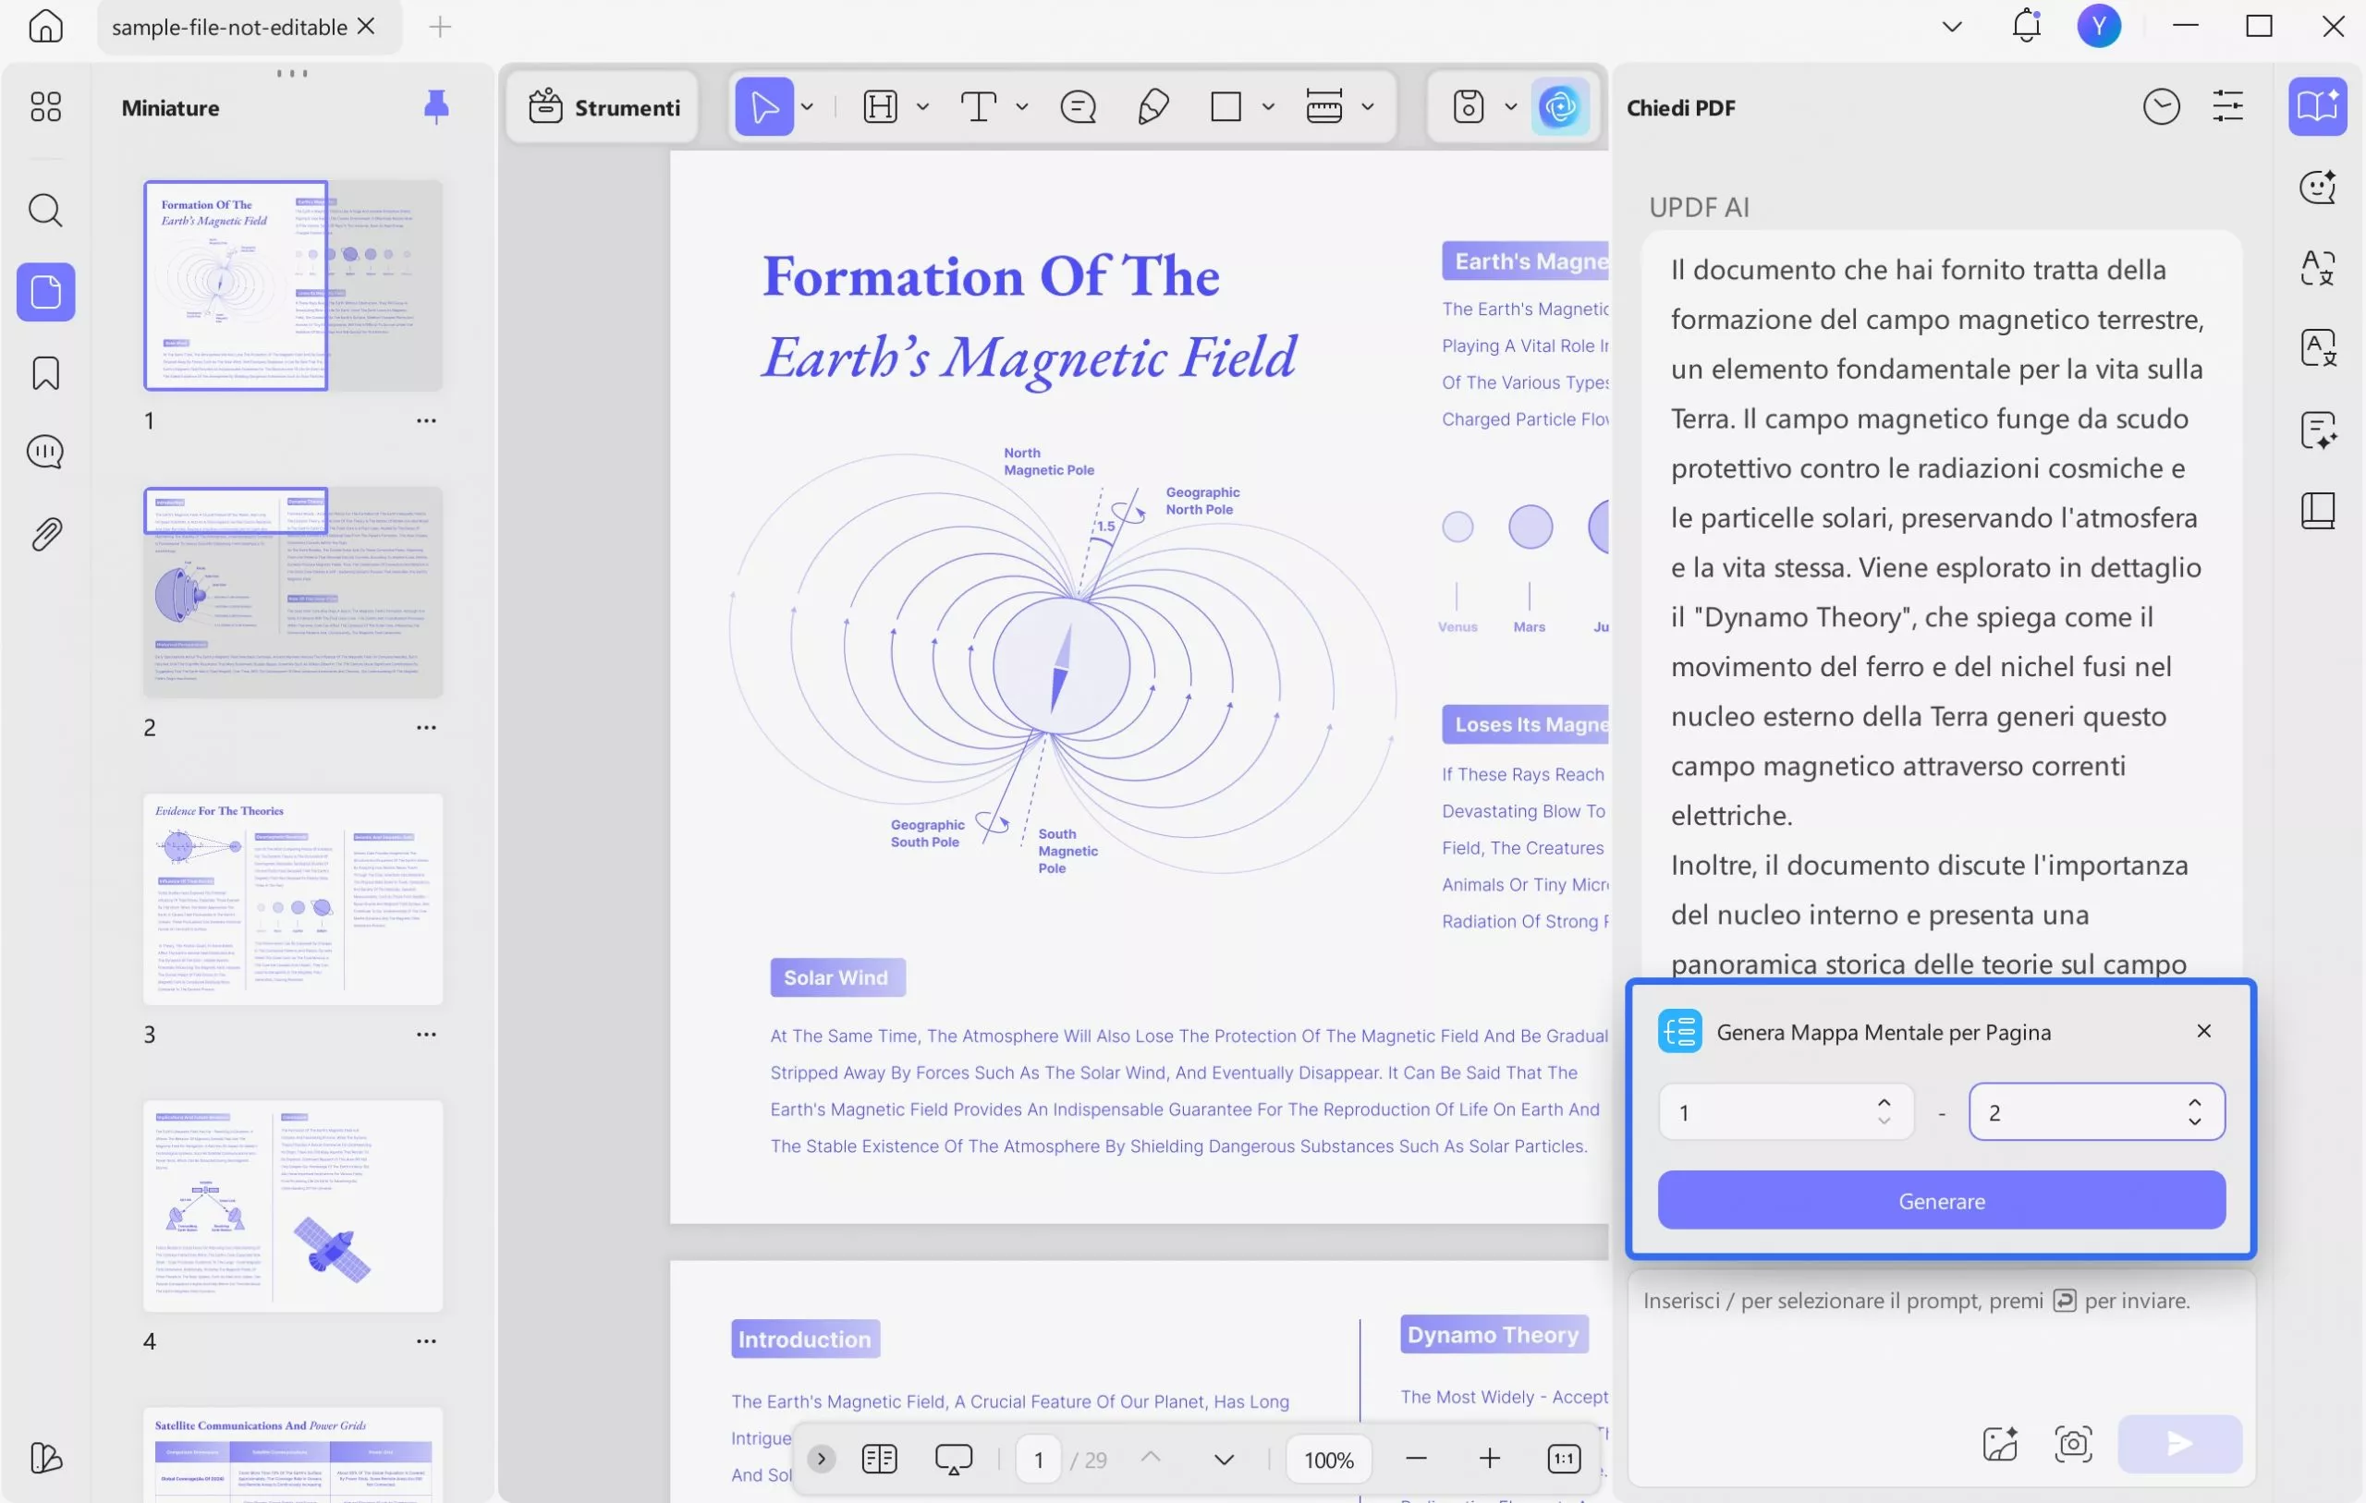Open chat history clock icon

(2161, 106)
